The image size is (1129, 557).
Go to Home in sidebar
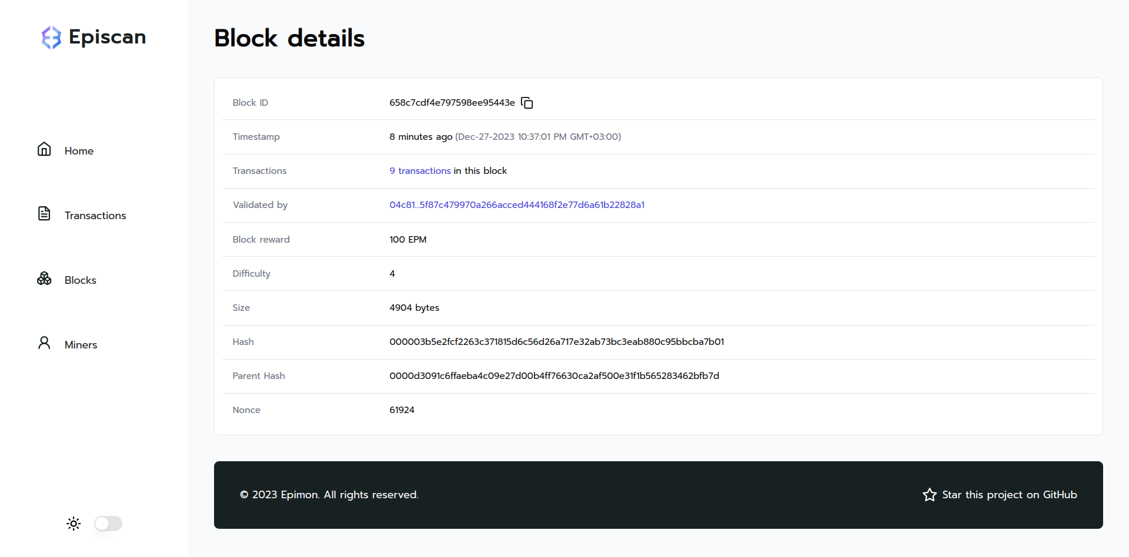[79, 151]
